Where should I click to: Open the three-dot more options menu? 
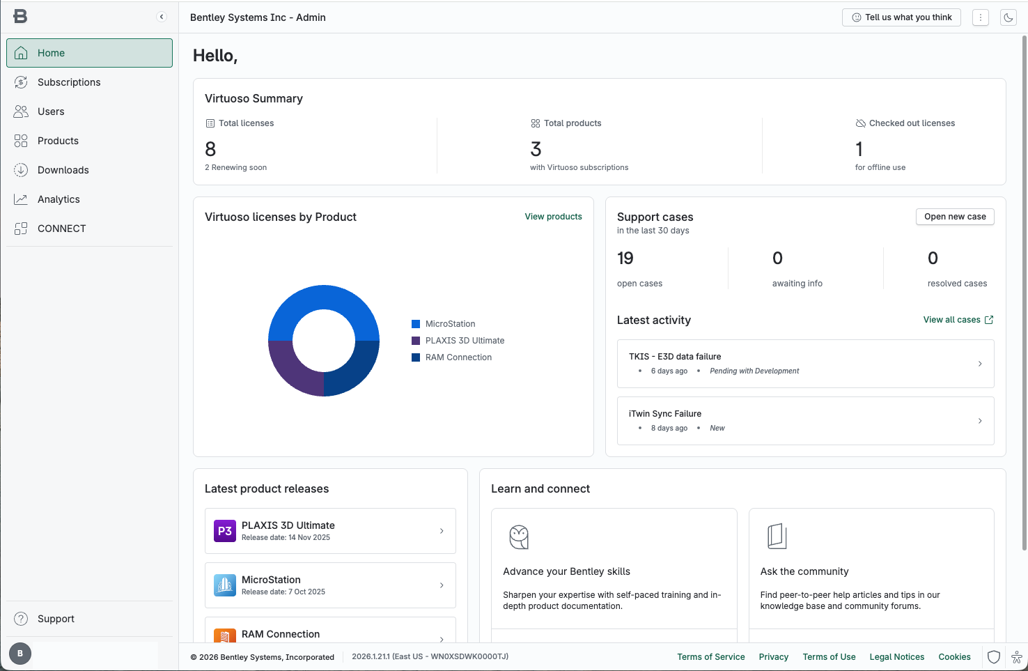[x=981, y=17]
